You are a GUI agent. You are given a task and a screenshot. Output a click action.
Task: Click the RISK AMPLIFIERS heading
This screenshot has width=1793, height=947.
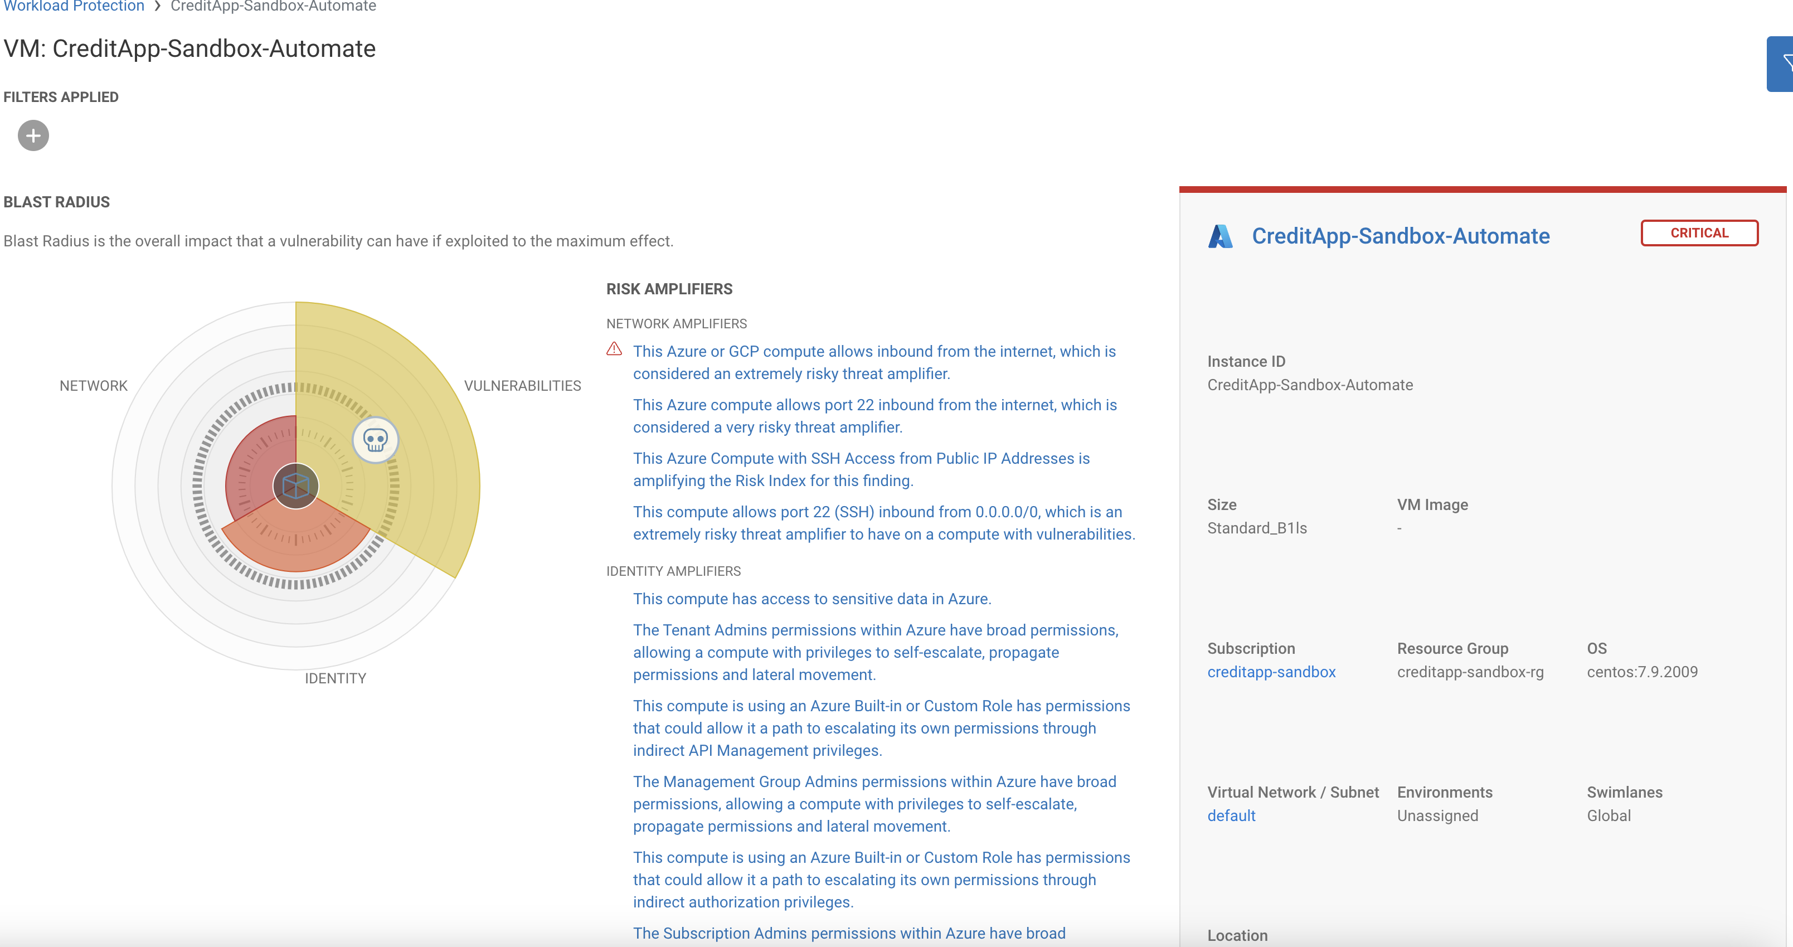coord(669,289)
